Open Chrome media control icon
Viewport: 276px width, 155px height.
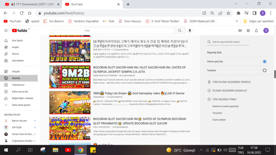tap(246, 13)
